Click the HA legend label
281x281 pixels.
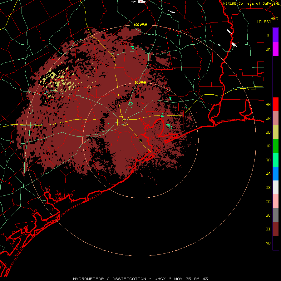[x=268, y=104]
